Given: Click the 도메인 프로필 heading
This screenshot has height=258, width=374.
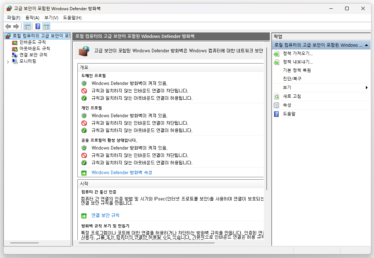Looking at the screenshot, I should click(x=94, y=76).
